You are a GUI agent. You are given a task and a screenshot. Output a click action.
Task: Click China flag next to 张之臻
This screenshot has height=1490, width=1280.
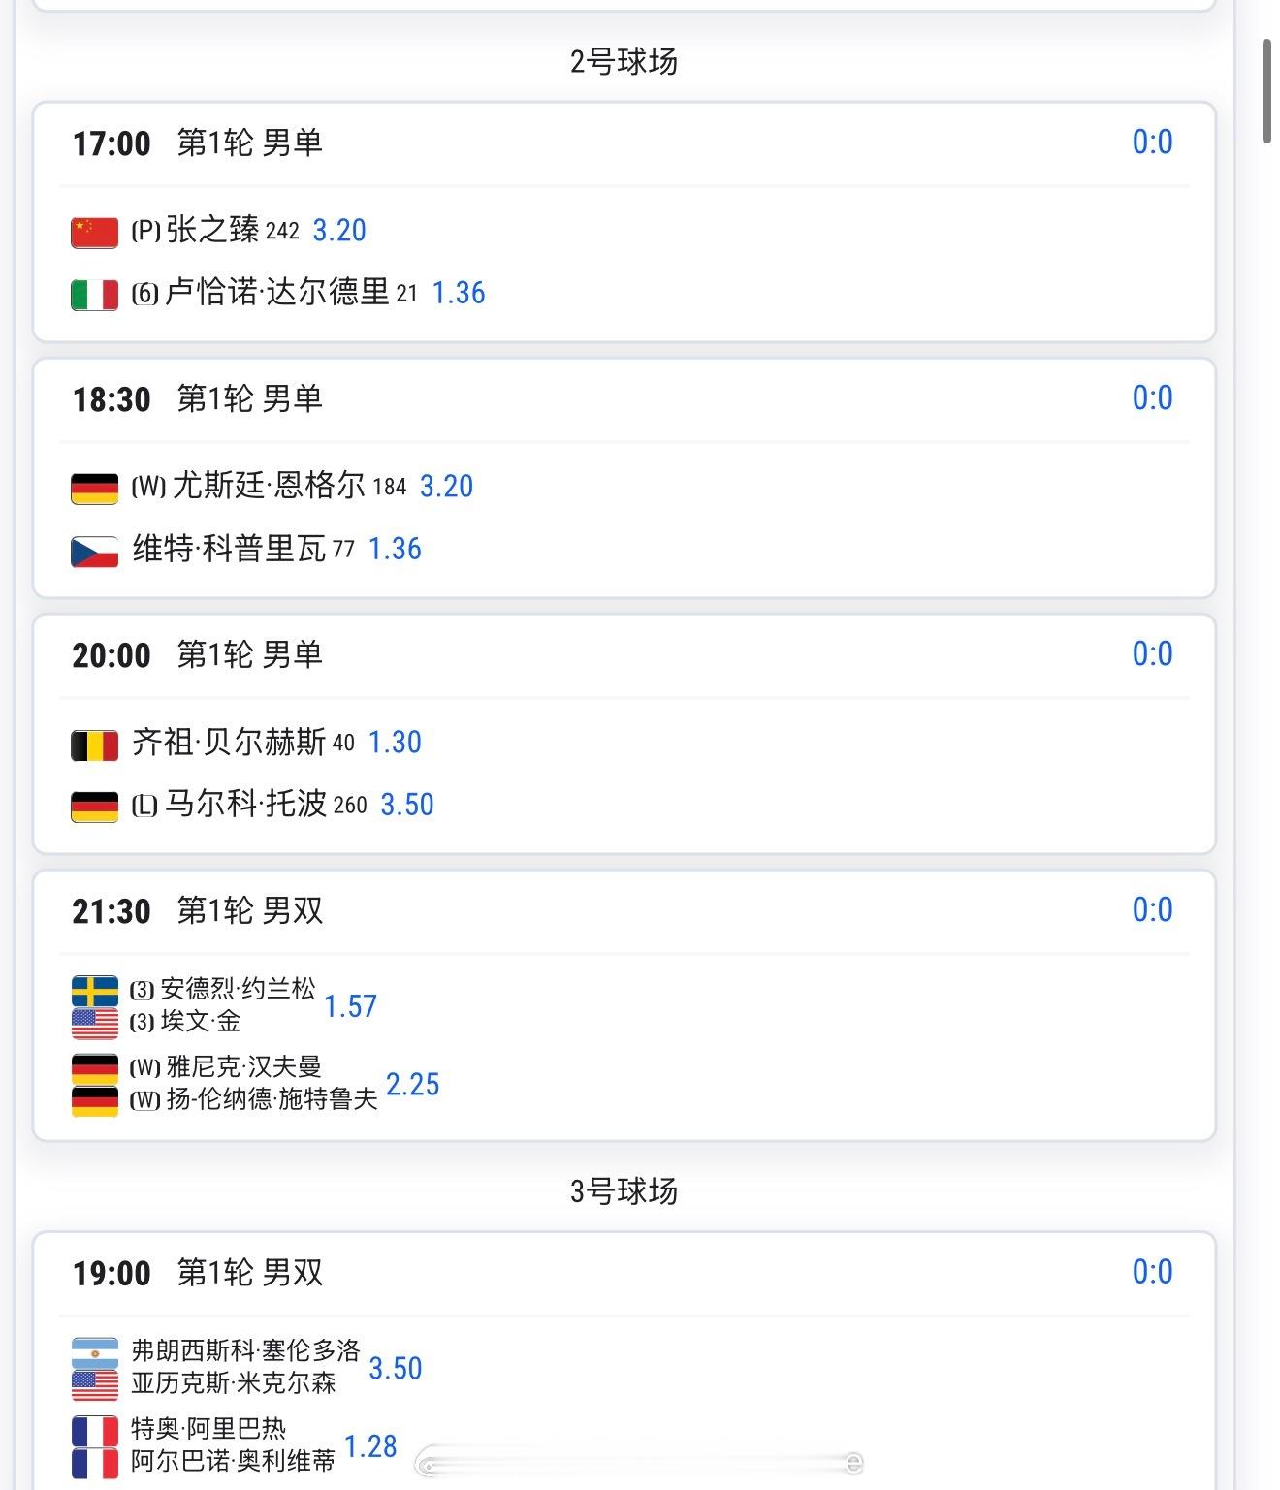point(94,231)
